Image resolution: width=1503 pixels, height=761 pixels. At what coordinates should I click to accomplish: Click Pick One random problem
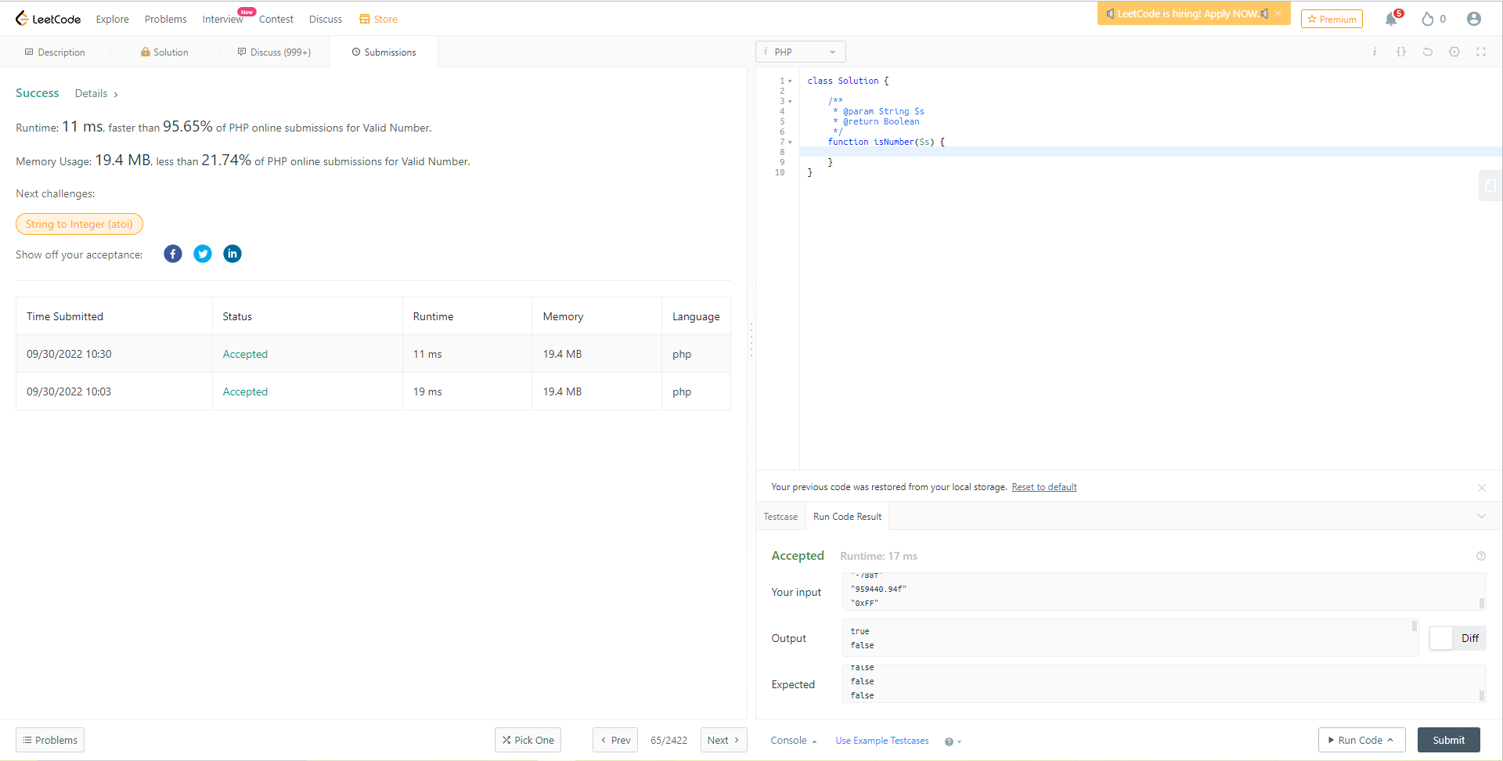click(x=528, y=740)
